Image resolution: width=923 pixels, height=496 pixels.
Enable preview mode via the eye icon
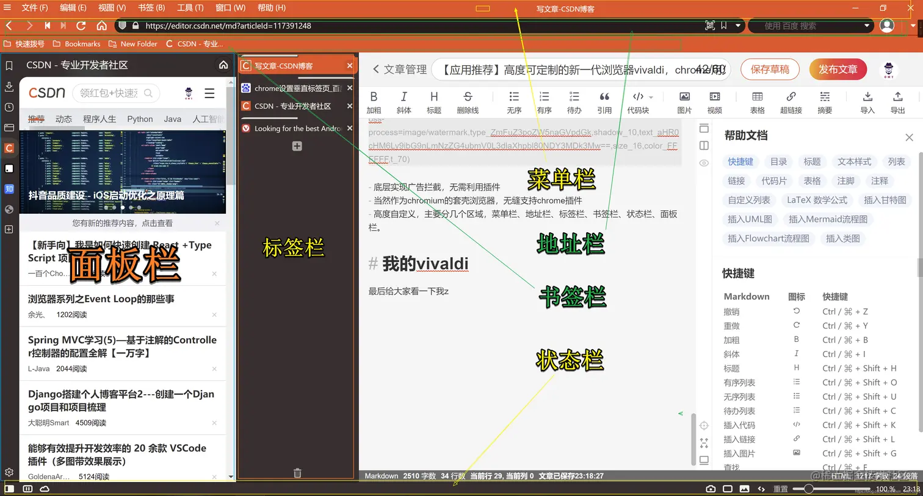point(703,163)
